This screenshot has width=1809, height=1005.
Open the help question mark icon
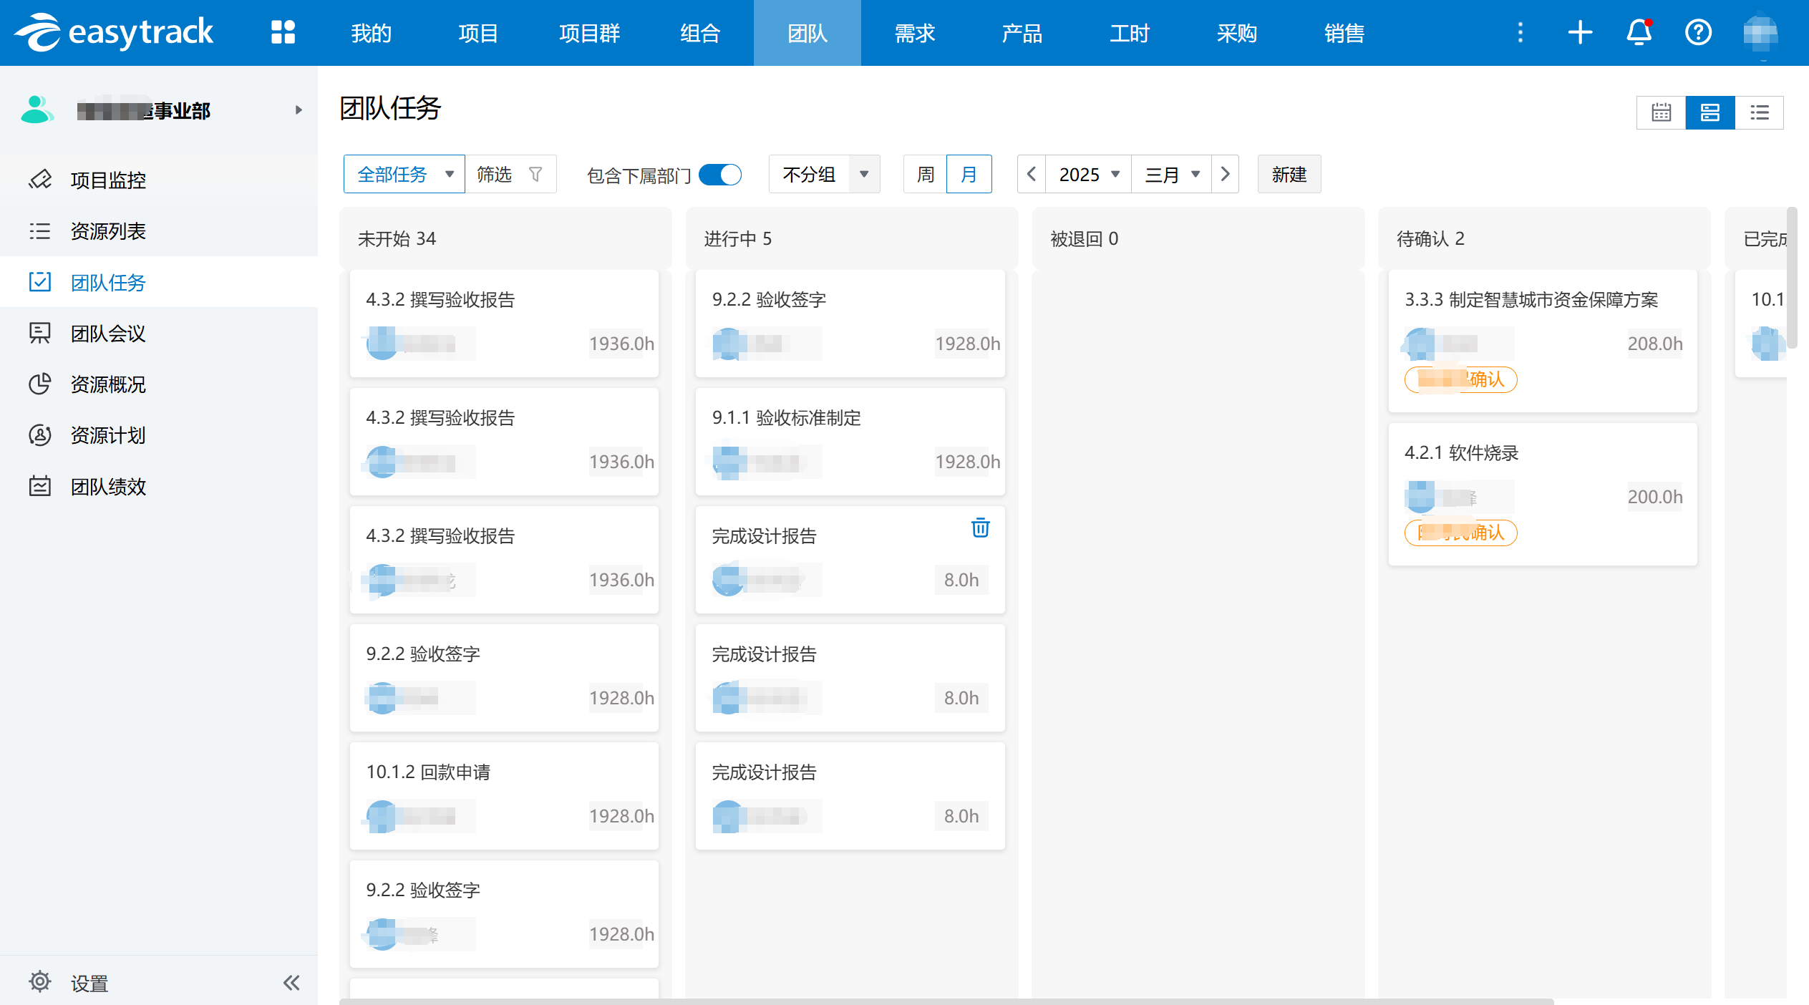(x=1698, y=32)
